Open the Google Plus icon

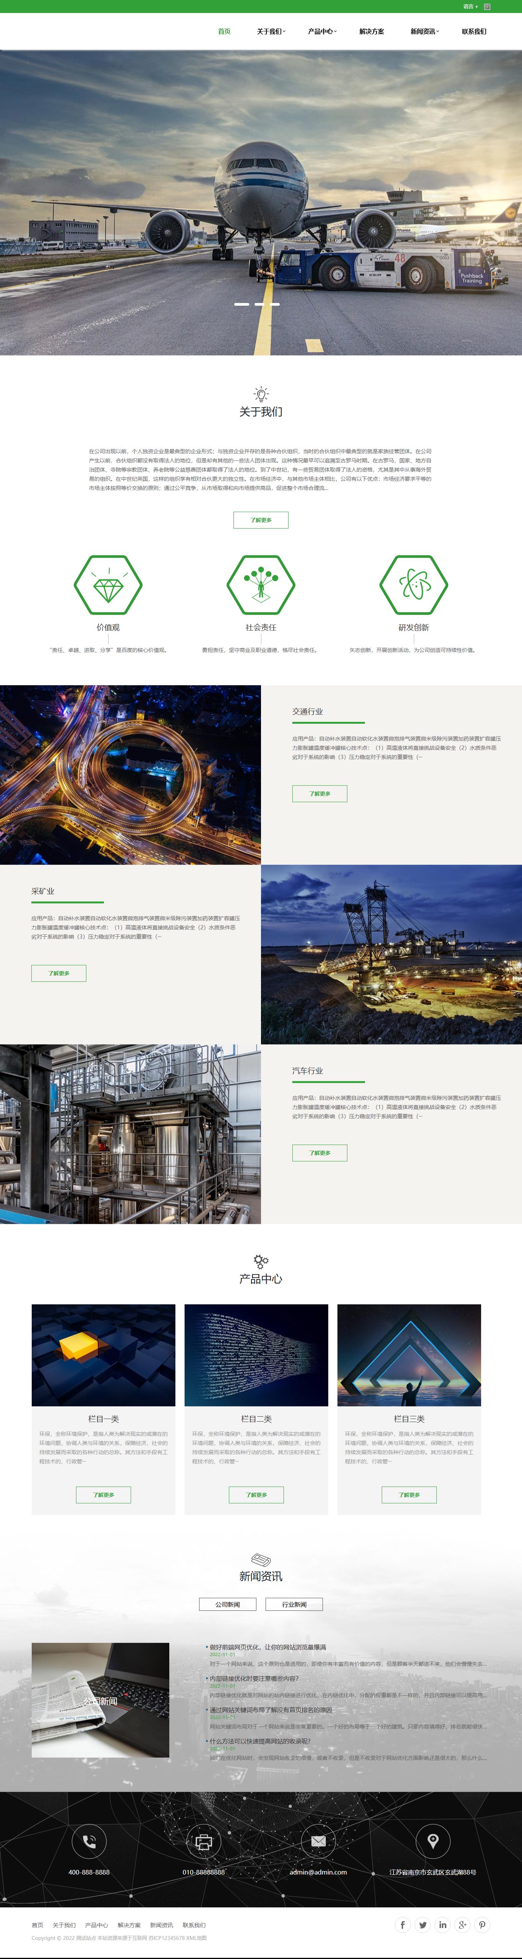[x=462, y=1925]
